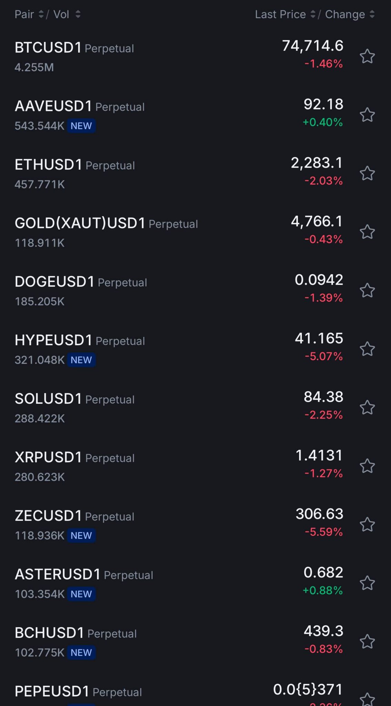This screenshot has width=391, height=706.
Task: Mark DOGEUSD1 as favorite with star
Action: [367, 290]
